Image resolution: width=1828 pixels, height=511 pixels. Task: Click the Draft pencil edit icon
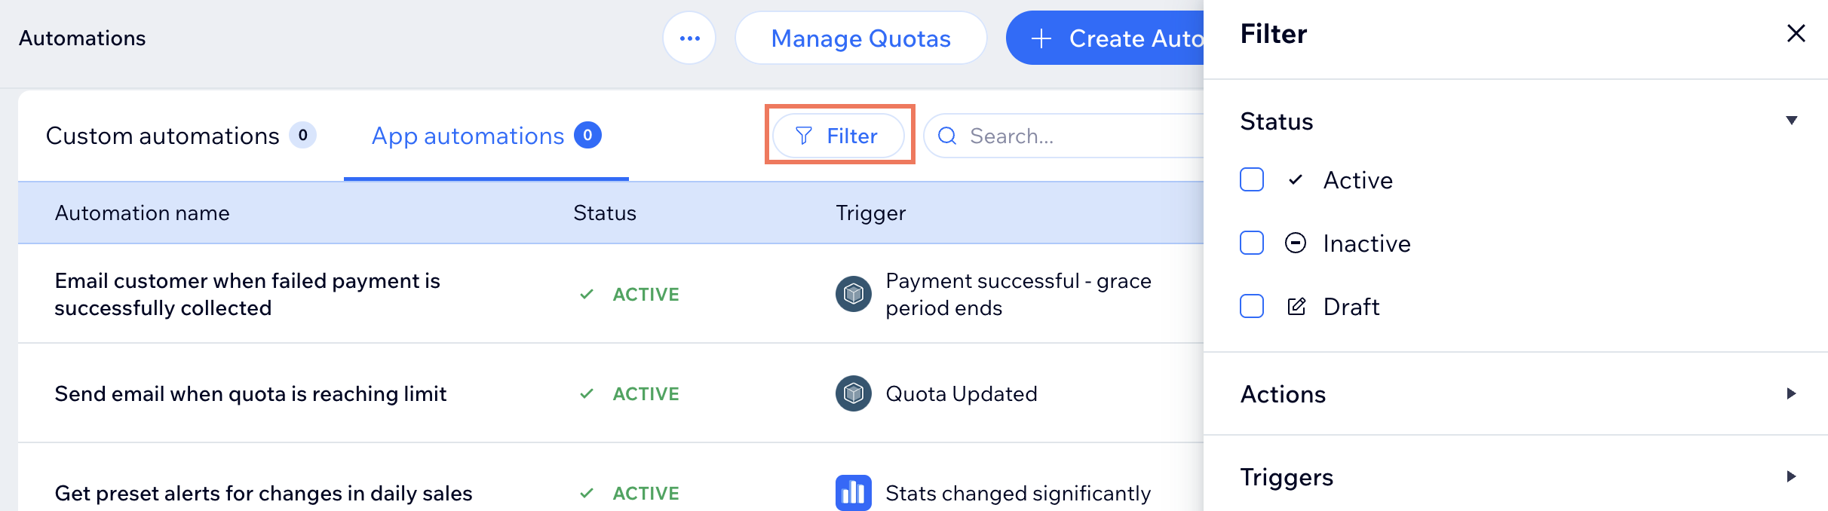tap(1296, 307)
